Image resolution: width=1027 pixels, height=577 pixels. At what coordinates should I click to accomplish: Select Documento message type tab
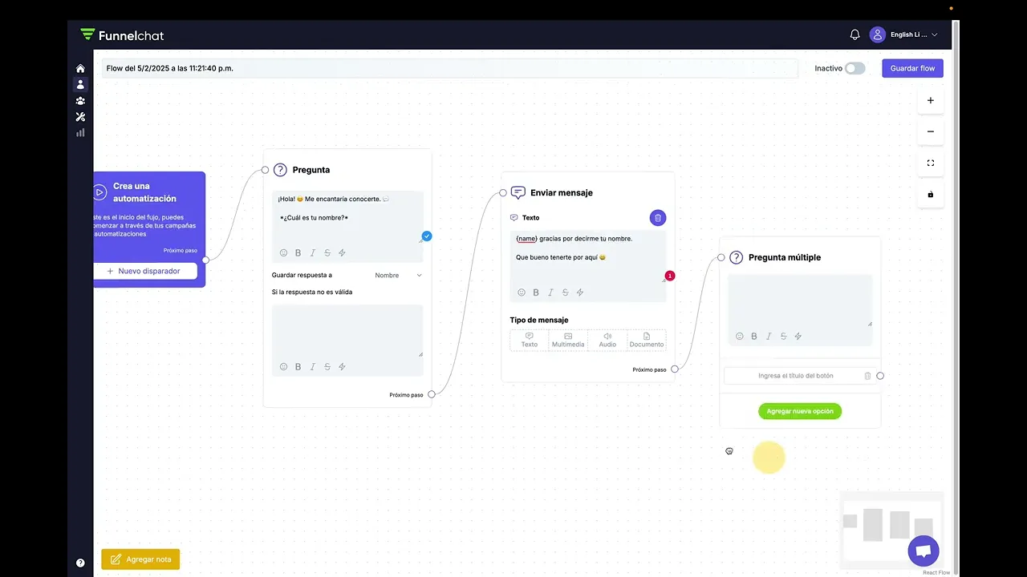[647, 340]
